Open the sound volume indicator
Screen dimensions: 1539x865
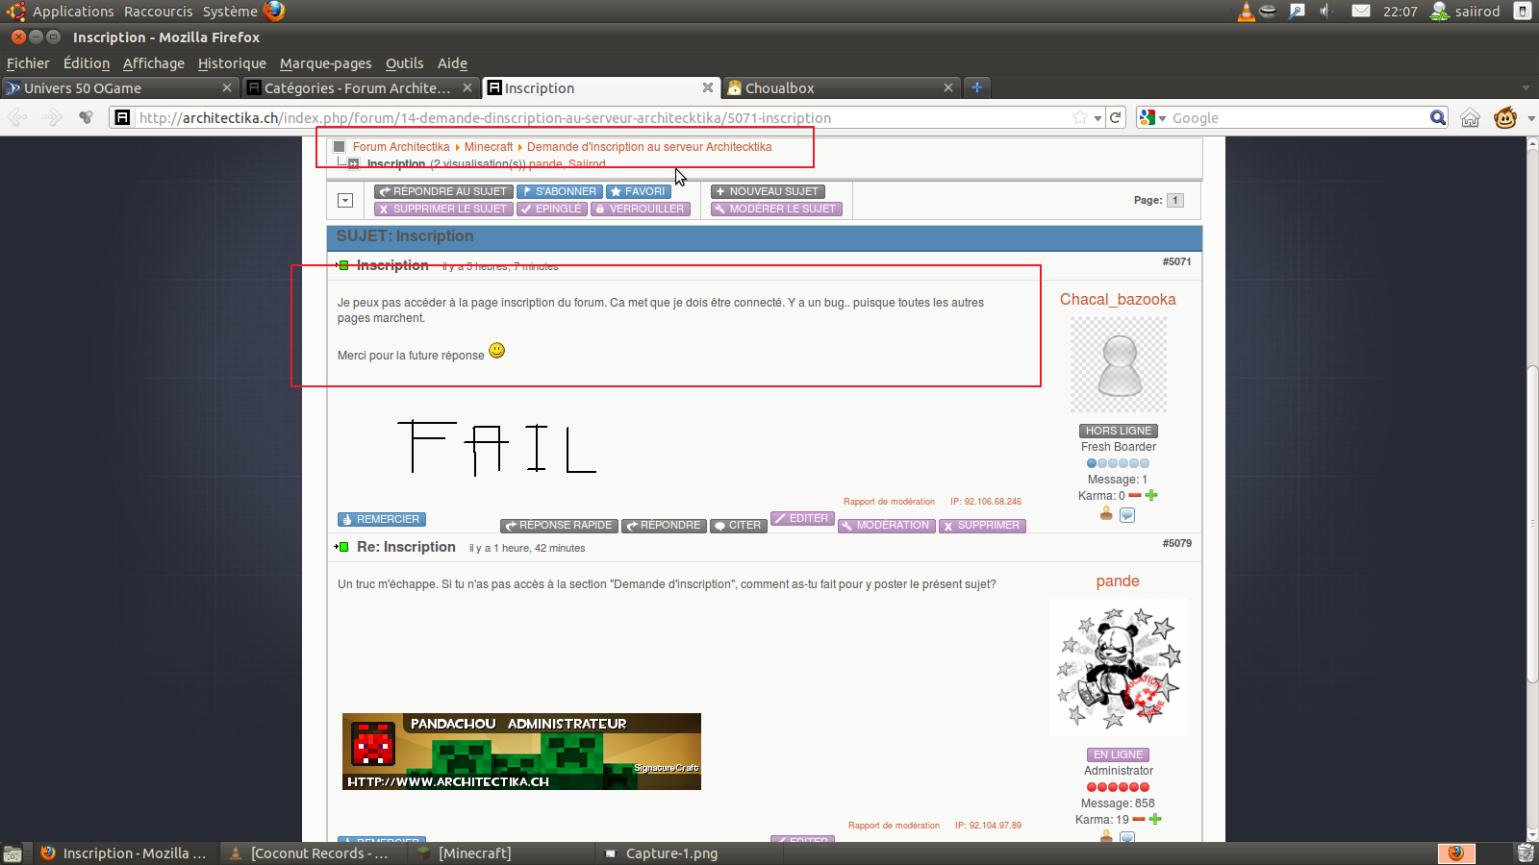[1325, 12]
